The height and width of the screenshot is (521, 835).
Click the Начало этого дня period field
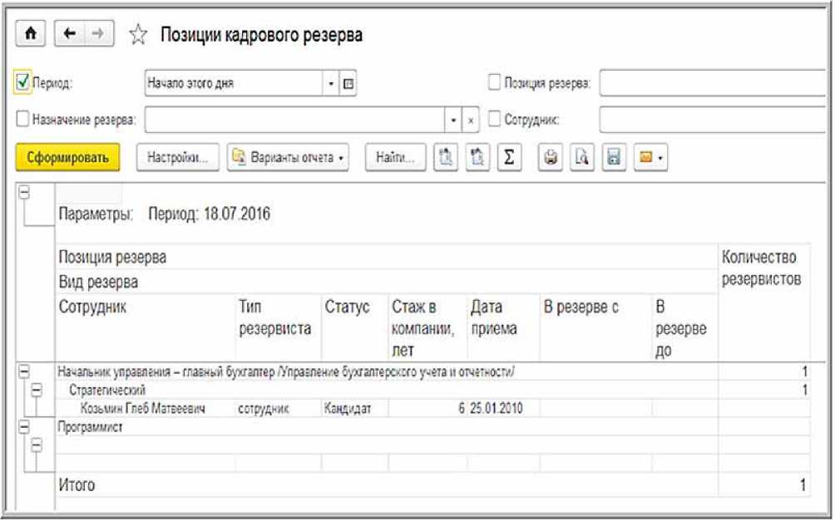(x=234, y=84)
